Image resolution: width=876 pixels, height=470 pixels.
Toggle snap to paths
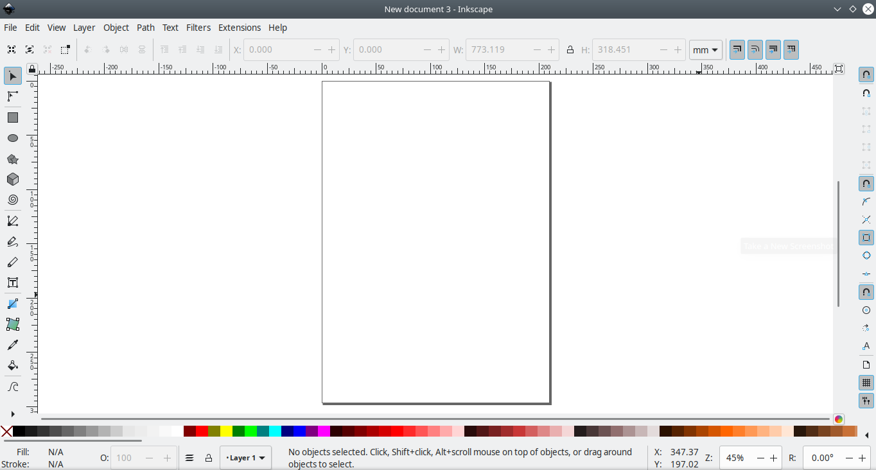tap(866, 202)
